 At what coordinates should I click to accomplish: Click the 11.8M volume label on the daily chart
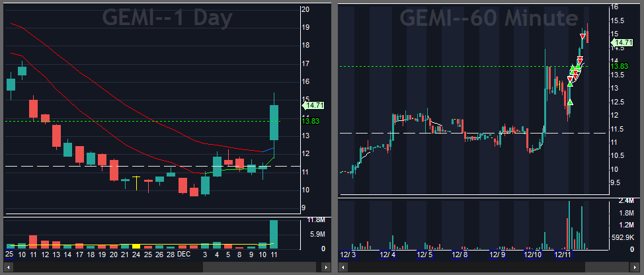[x=317, y=220]
